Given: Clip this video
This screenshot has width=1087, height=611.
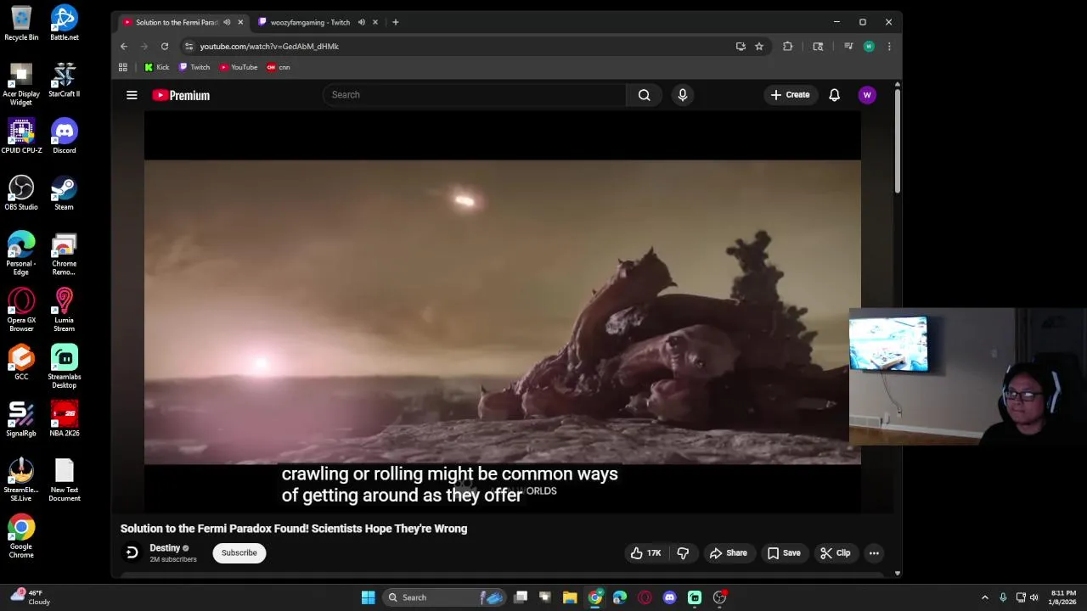Looking at the screenshot, I should pos(835,553).
